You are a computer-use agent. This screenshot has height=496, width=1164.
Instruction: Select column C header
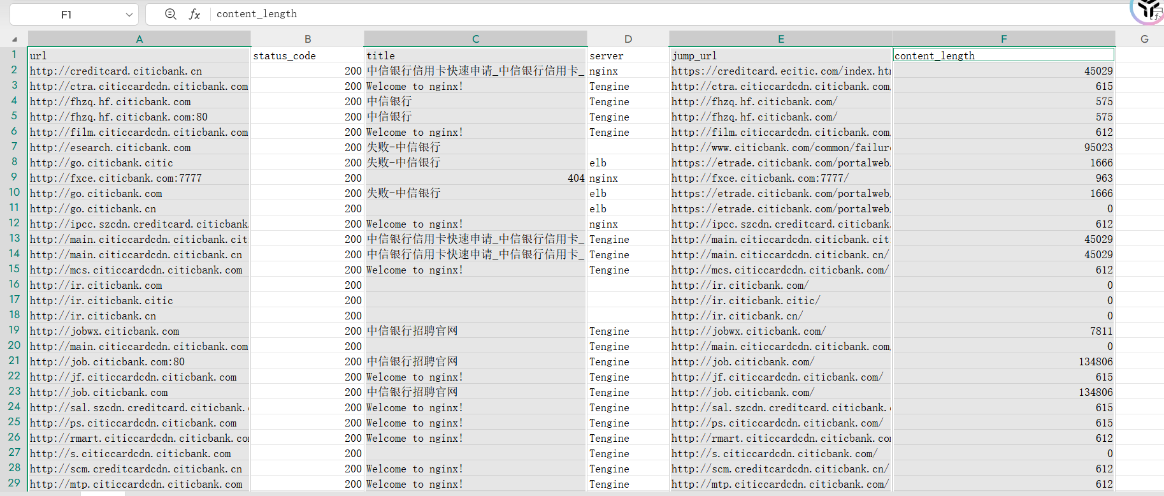coord(475,39)
